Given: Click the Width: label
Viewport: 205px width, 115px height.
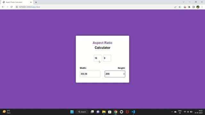Looking at the screenshot, I should (x=83, y=68).
